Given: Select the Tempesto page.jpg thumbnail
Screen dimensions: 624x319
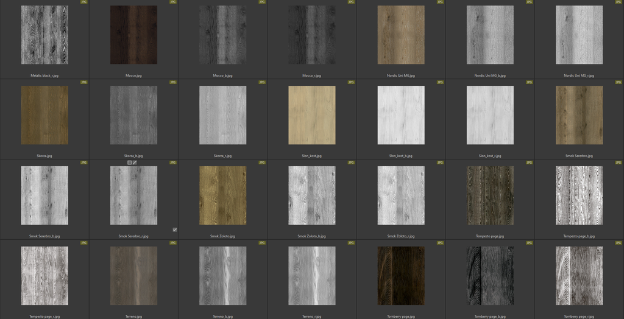Looking at the screenshot, I should (x=490, y=195).
